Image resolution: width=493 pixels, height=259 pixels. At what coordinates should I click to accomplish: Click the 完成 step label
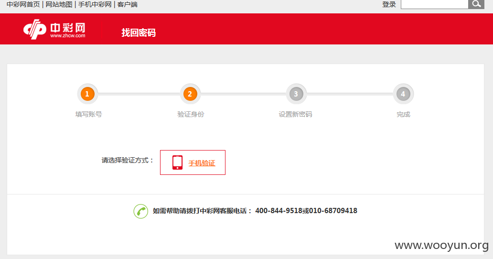tap(403, 114)
